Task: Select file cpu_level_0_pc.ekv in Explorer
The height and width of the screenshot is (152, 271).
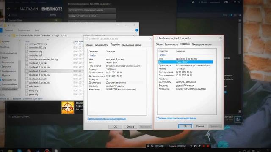Action: [x=38, y=63]
